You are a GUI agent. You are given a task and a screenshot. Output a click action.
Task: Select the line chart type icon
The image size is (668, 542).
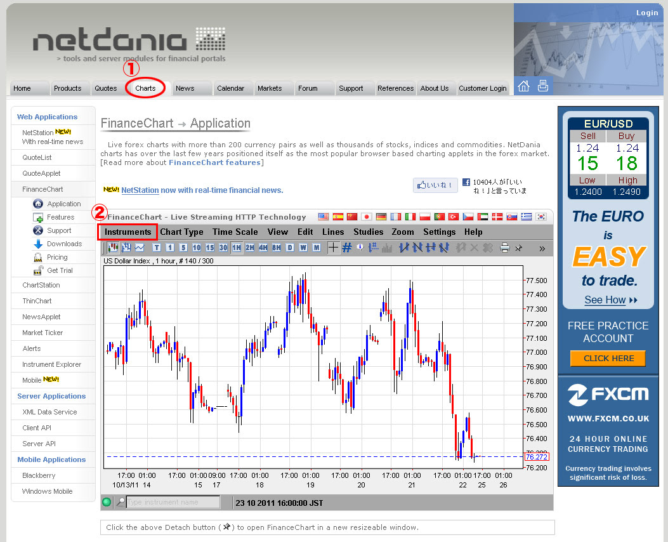click(140, 248)
